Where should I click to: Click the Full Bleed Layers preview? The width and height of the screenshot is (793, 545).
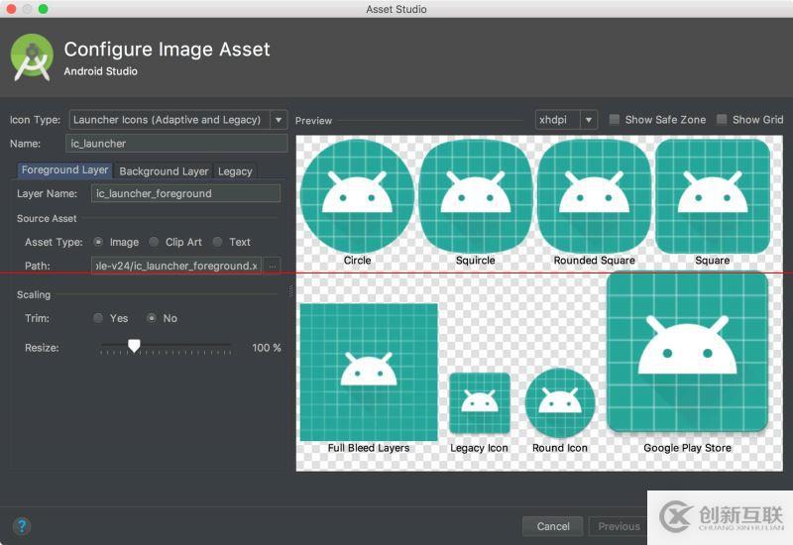(x=369, y=371)
